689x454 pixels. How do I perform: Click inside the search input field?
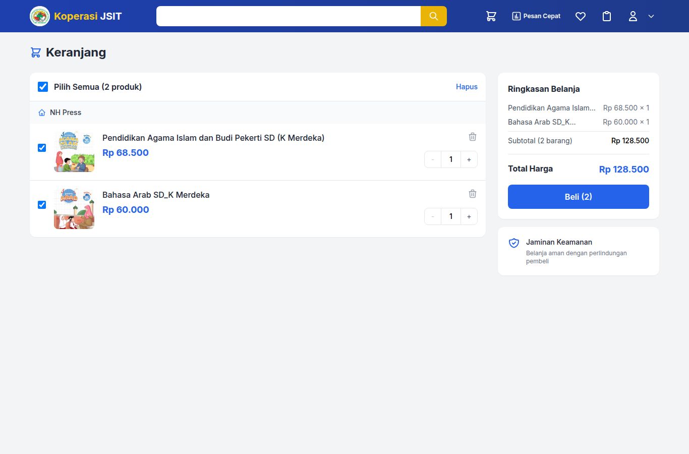point(289,16)
